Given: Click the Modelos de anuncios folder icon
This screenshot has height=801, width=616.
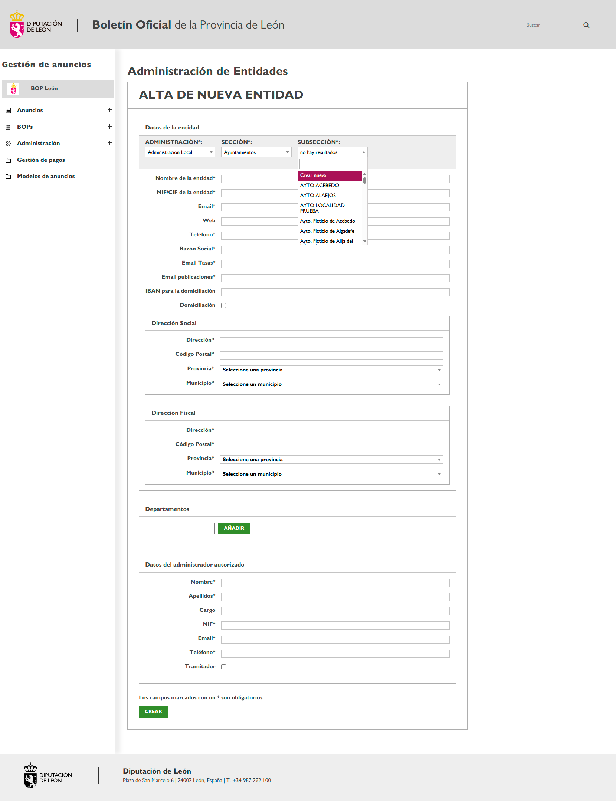Looking at the screenshot, I should [x=8, y=177].
